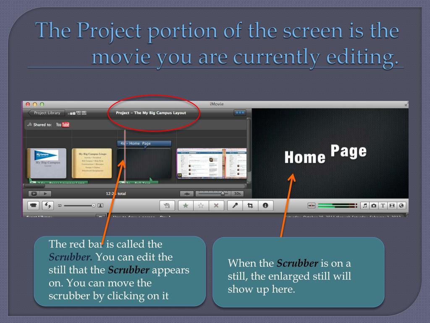
Task: Toggle audio waveform display in project
Action: (187, 194)
